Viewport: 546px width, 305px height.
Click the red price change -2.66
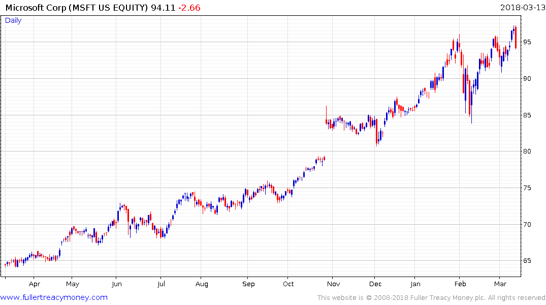pyautogui.click(x=189, y=8)
